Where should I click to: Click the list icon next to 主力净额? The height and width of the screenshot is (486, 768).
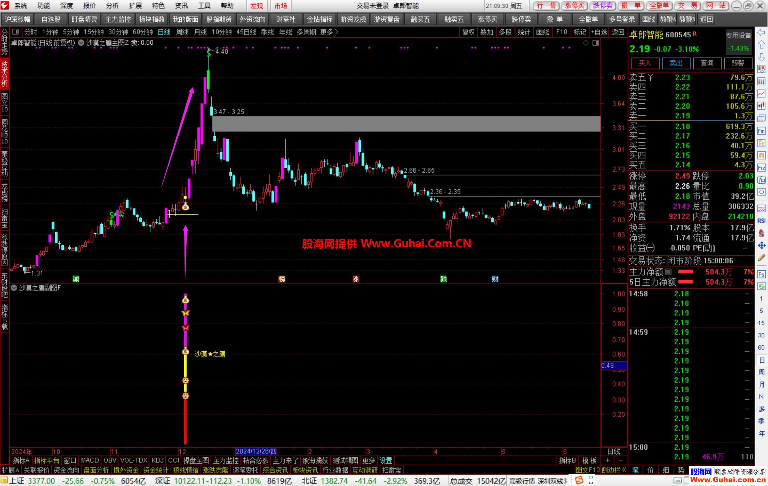(668, 272)
